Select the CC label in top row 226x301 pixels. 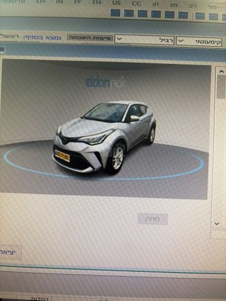click(x=136, y=4)
